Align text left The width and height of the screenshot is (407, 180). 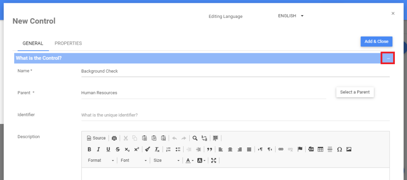(x=221, y=149)
